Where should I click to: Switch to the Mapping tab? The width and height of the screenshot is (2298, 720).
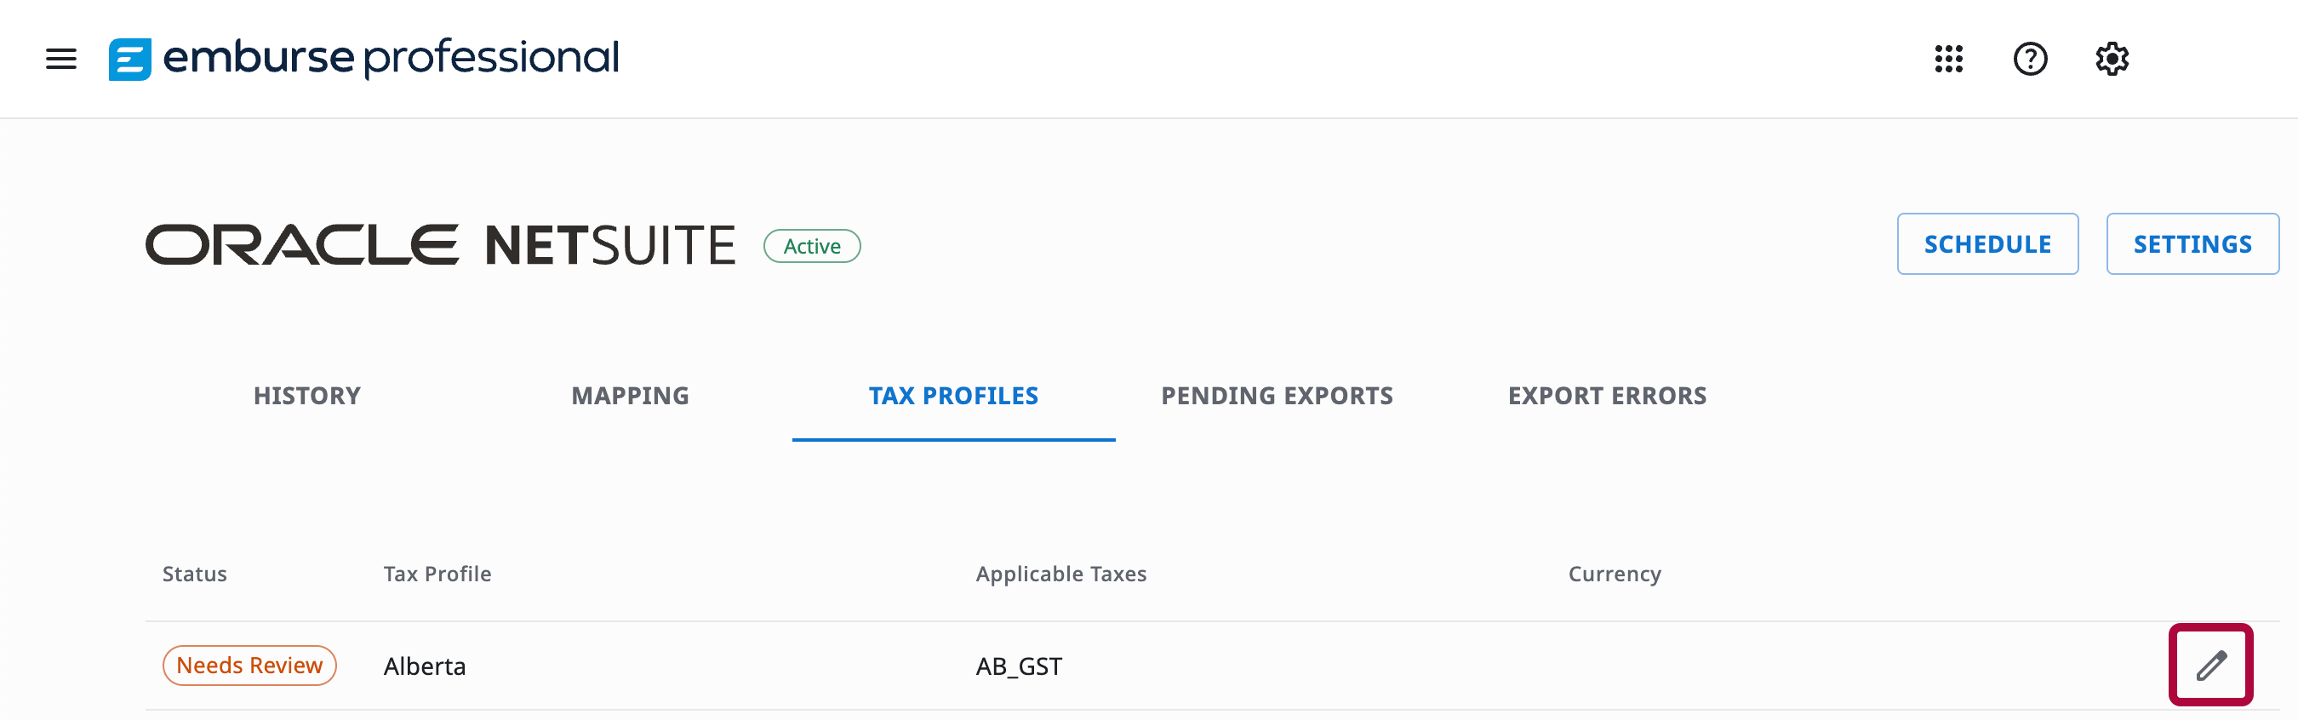coord(630,395)
